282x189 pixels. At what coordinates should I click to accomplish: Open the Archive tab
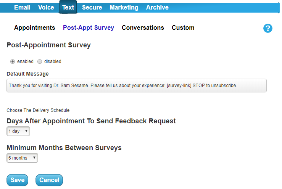tap(157, 7)
